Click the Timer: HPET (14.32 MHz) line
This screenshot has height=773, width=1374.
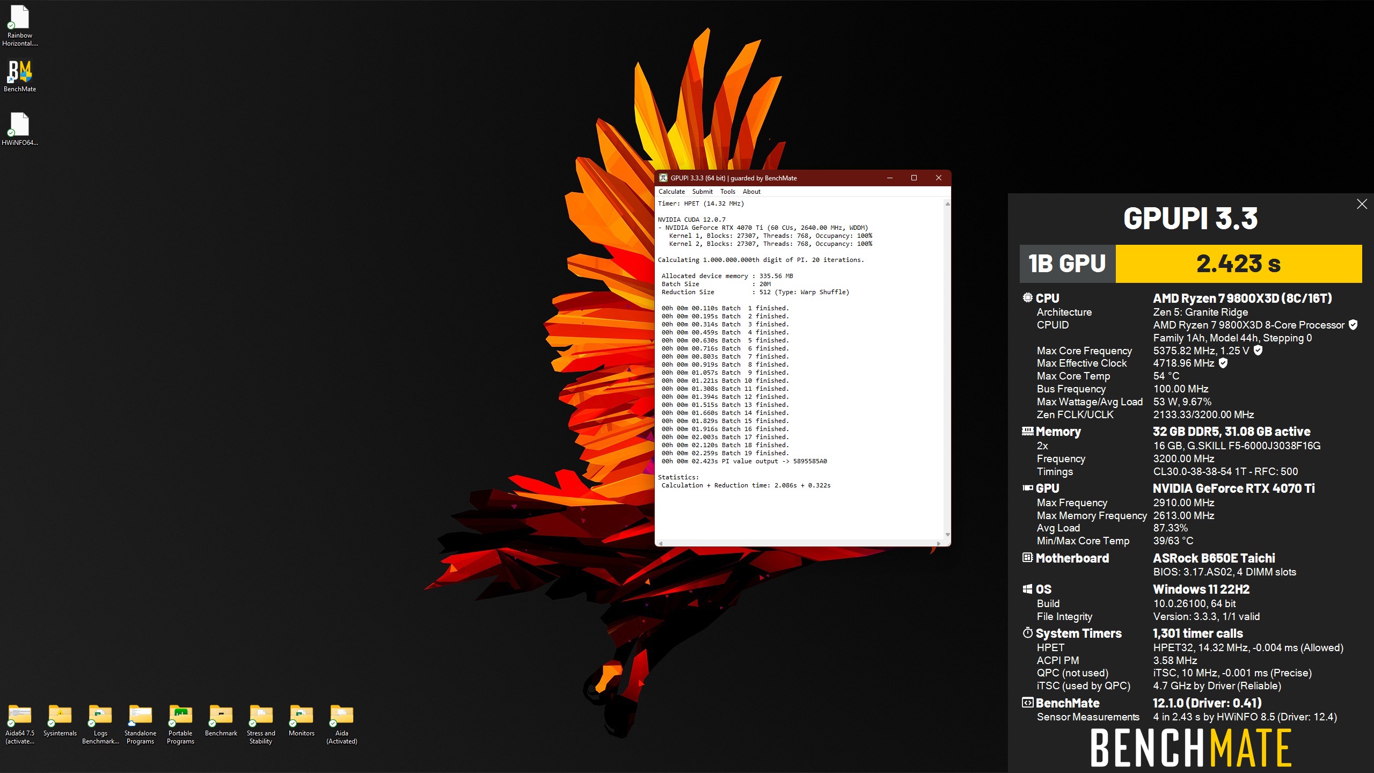pos(701,203)
